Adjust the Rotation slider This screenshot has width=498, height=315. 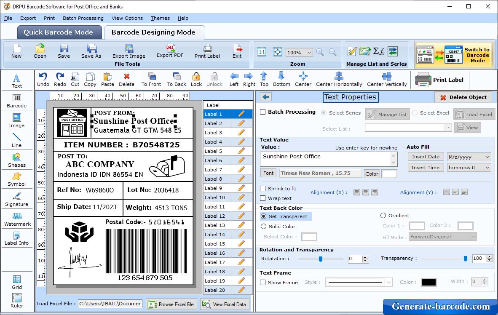321,259
